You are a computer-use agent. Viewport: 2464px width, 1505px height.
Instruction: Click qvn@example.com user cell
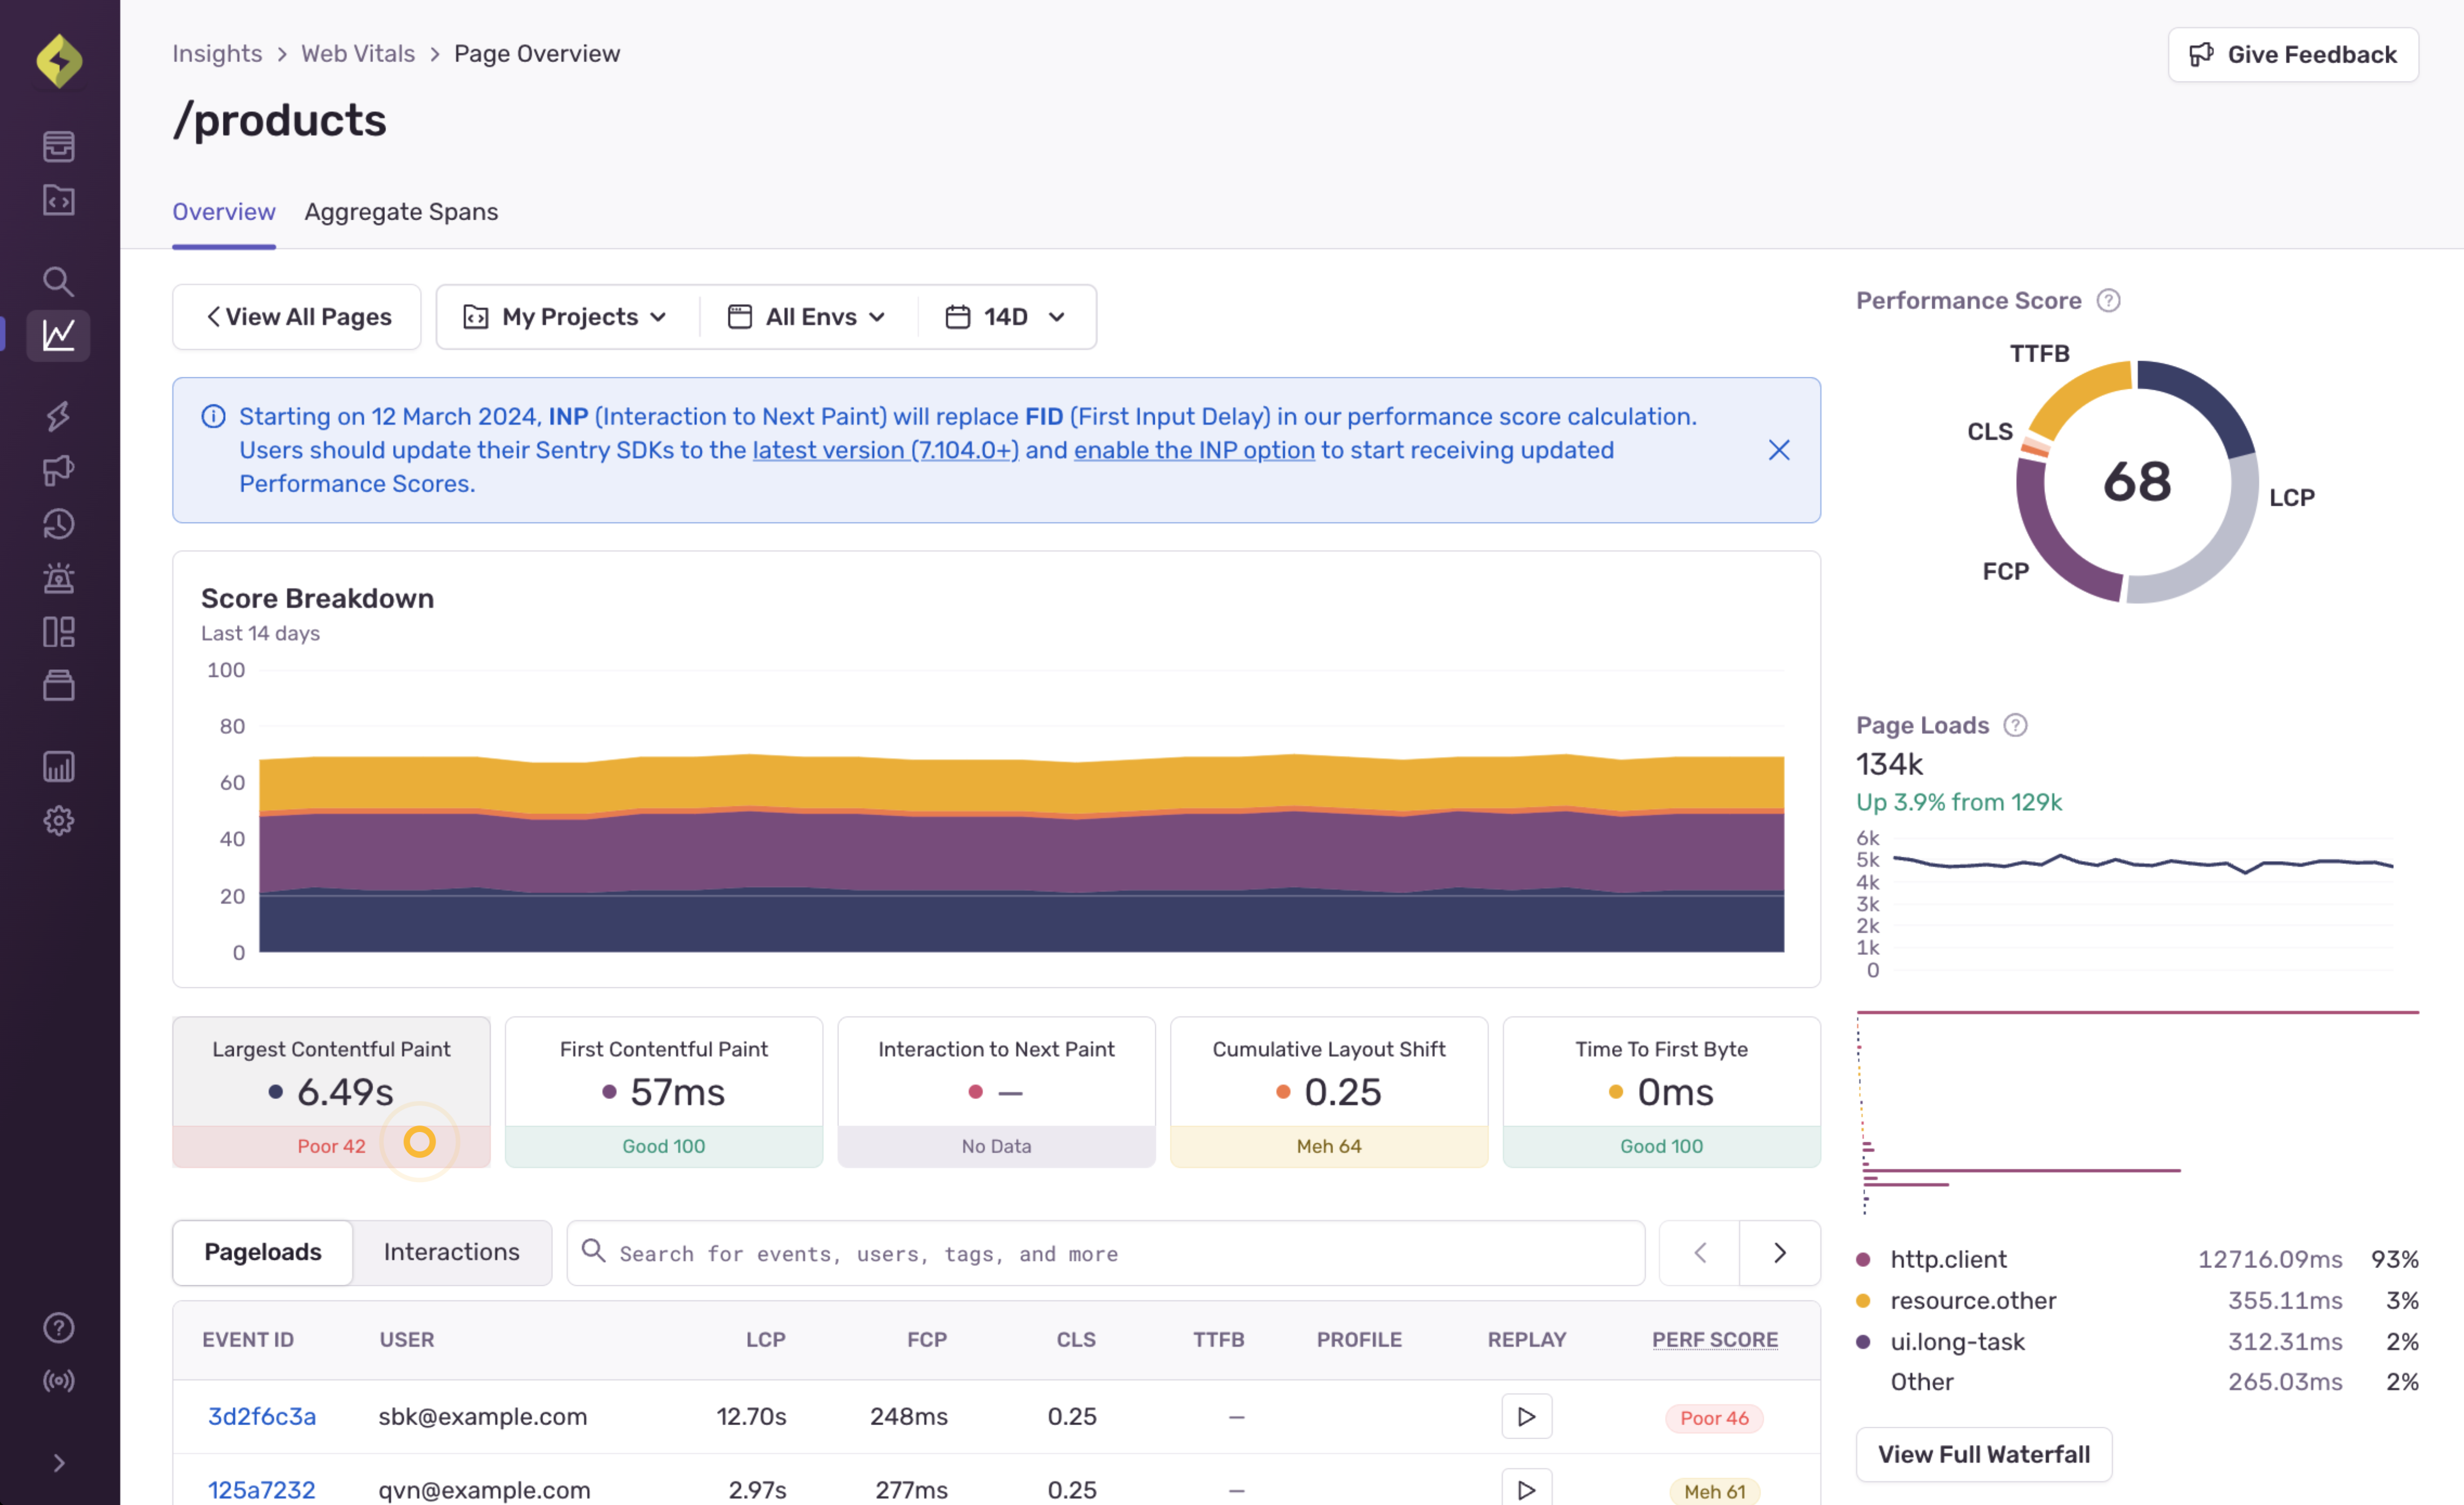point(484,1490)
